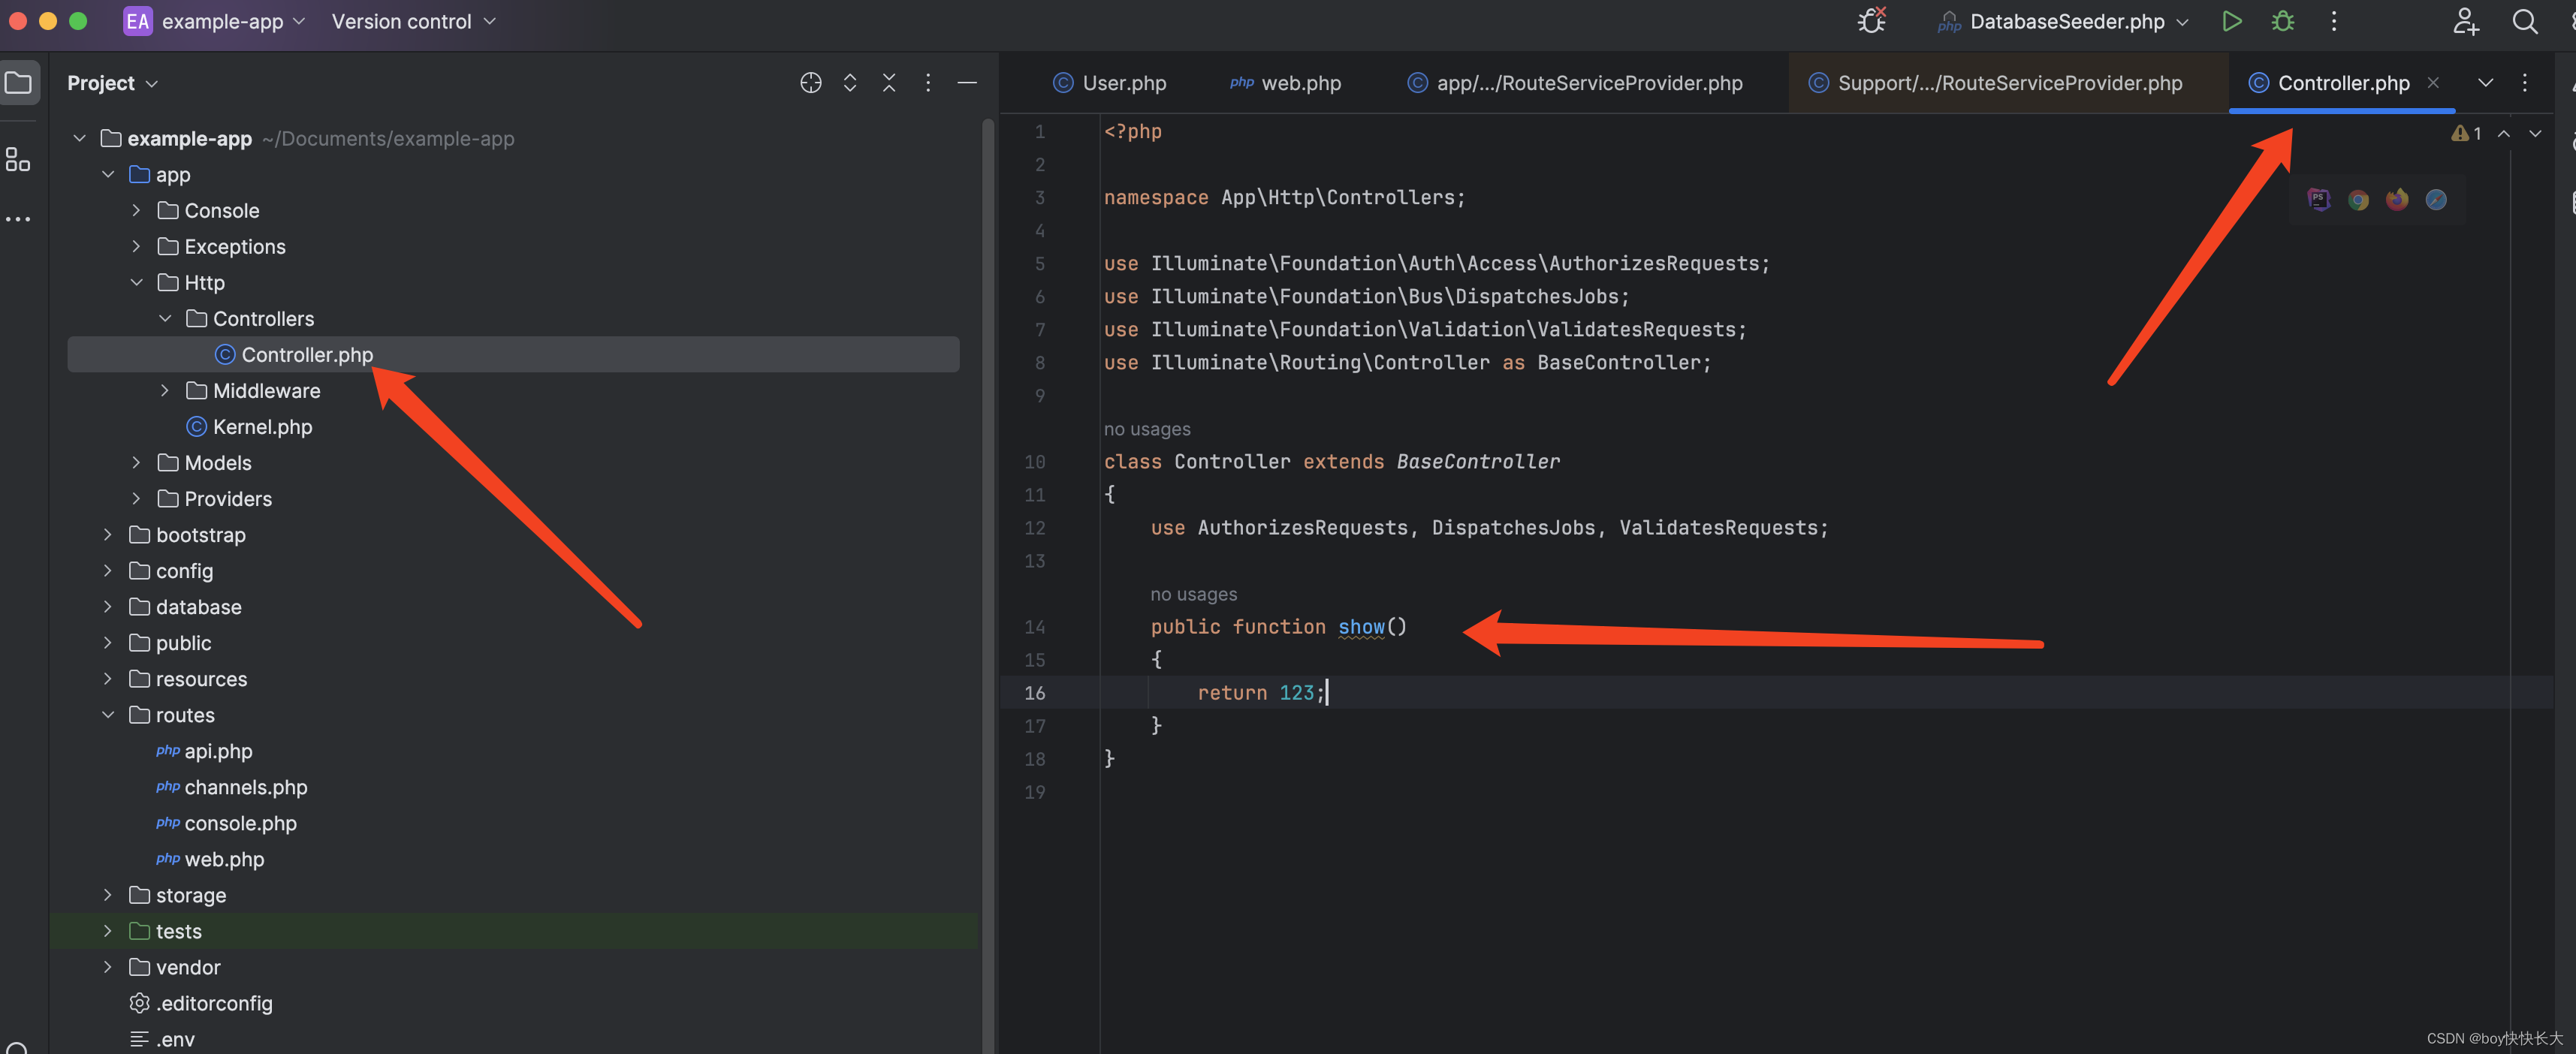
Task: Click the Project panel vertical scrollbar
Action: pyautogui.click(x=987, y=585)
